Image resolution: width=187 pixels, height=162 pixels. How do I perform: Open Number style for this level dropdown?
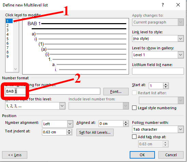(x=35, y=106)
